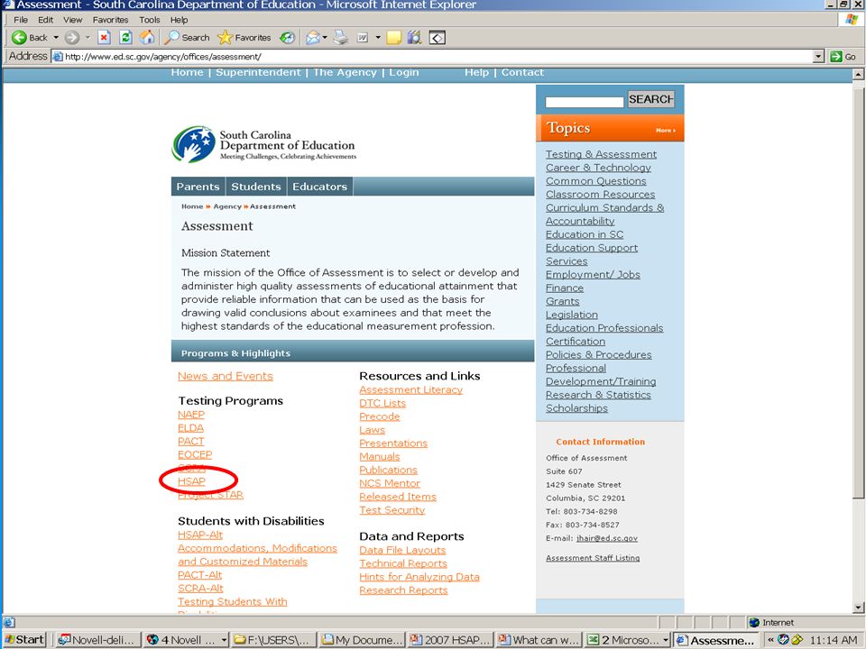Image resolution: width=866 pixels, height=649 pixels.
Task: Go to browser Home page icon
Action: pyautogui.click(x=147, y=38)
